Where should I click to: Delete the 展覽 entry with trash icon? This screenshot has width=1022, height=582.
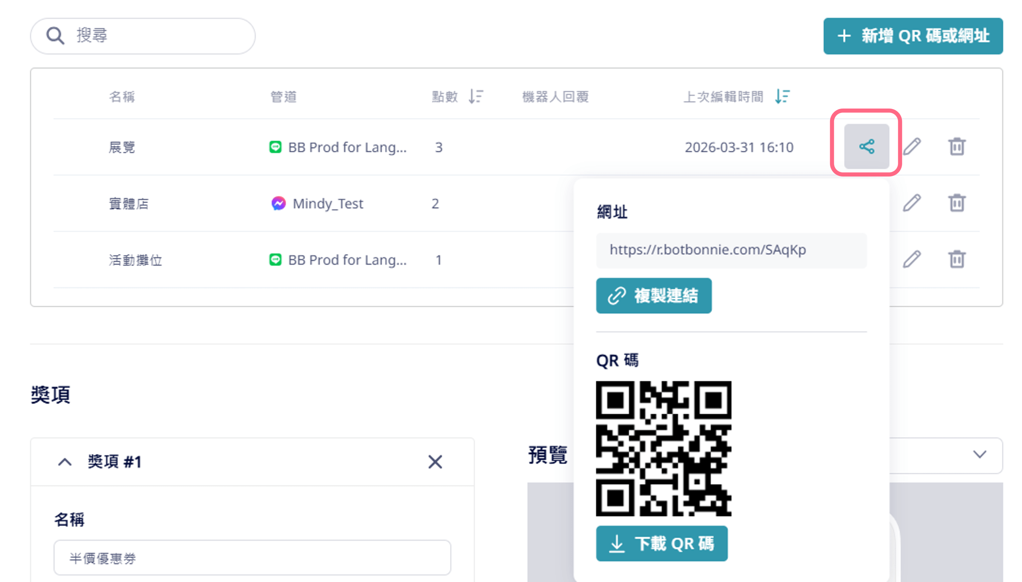coord(956,146)
